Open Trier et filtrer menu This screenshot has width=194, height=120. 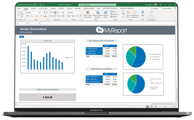(x=128, y=14)
